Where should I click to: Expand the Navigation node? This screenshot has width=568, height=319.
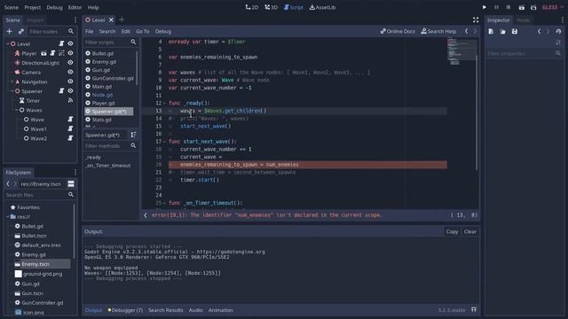(12, 82)
